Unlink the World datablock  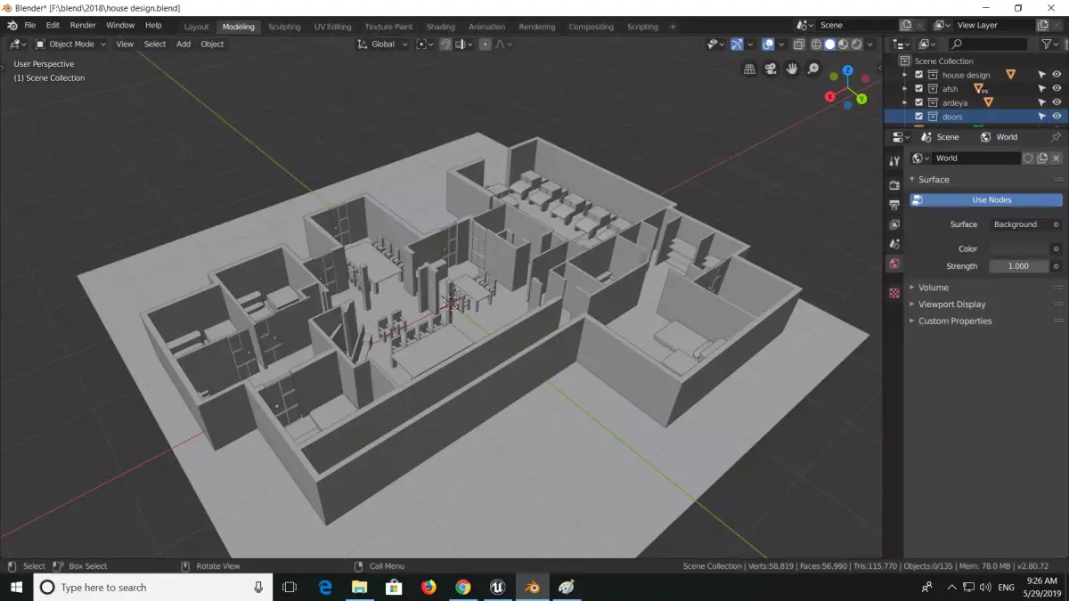1057,158
